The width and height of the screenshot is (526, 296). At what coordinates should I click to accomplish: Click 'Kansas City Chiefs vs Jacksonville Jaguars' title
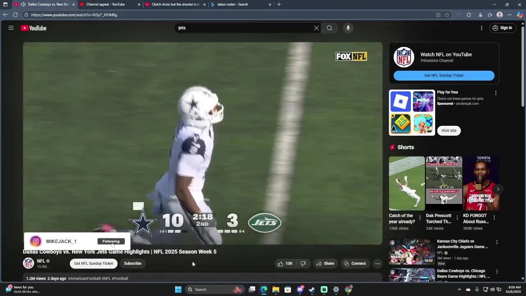(462, 244)
